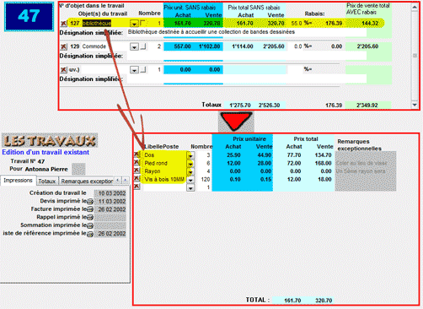Image resolution: width=423 pixels, height=309 pixels.
Task: Click the down arrow of the objects scrollbar
Action: click(415, 105)
